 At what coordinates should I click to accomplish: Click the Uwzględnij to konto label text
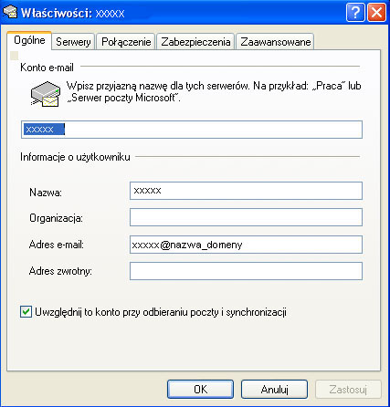coord(161,312)
